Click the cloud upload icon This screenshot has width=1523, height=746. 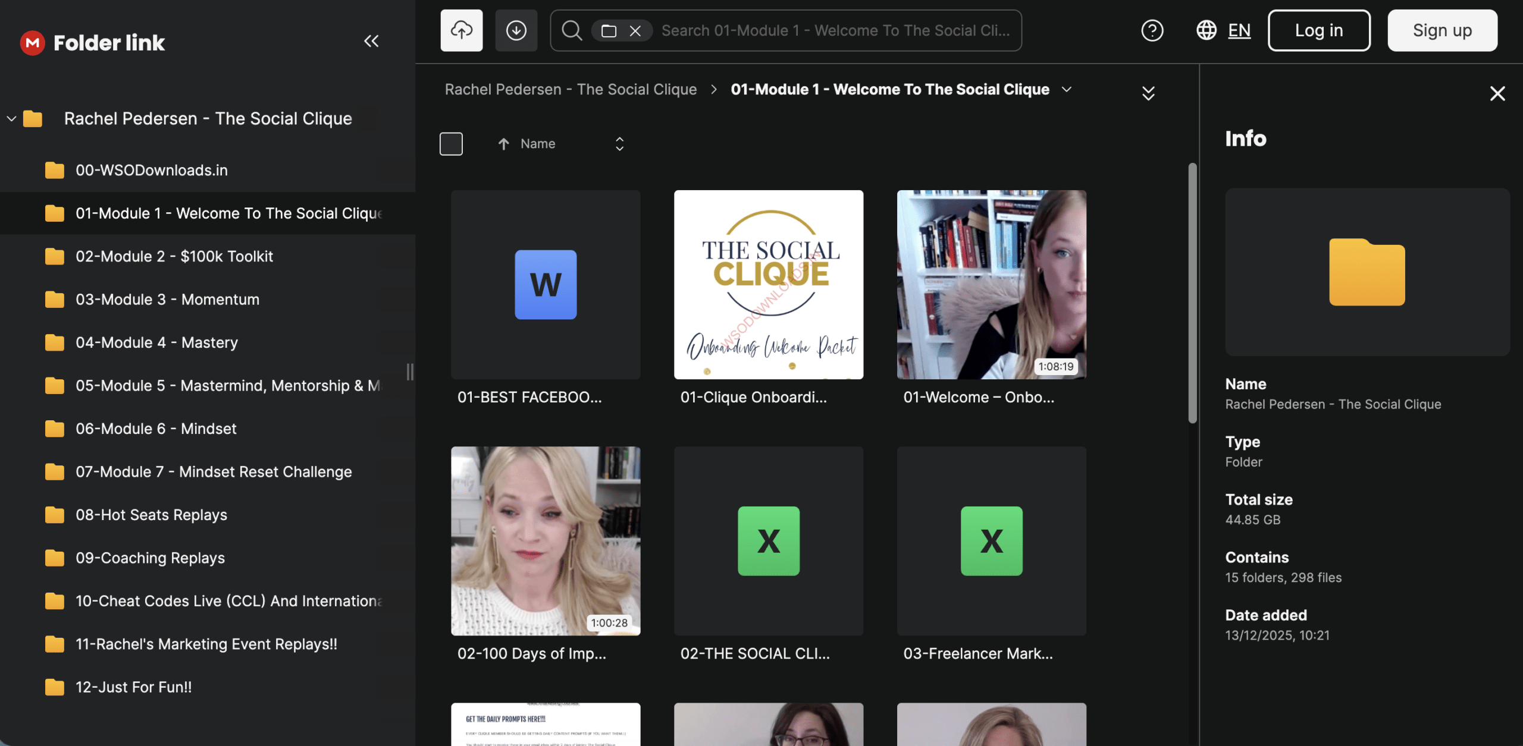[x=461, y=30]
